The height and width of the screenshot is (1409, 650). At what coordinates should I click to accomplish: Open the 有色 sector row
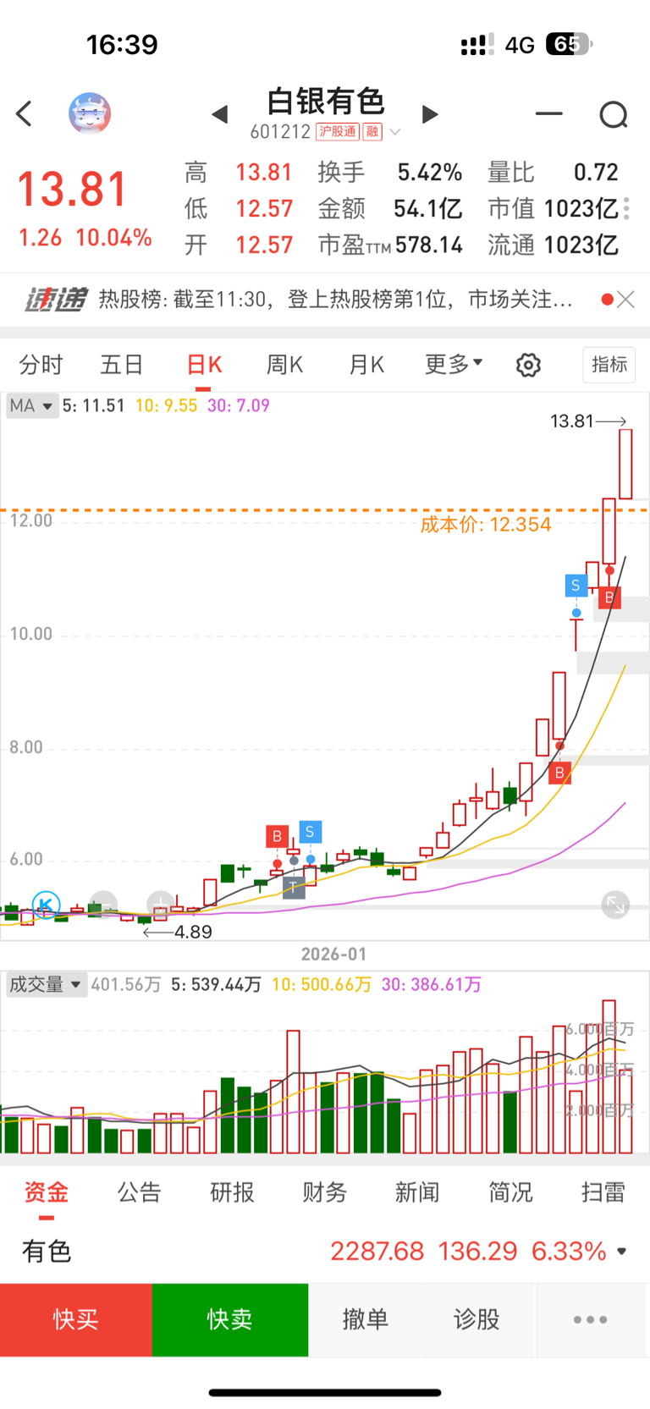[325, 1251]
